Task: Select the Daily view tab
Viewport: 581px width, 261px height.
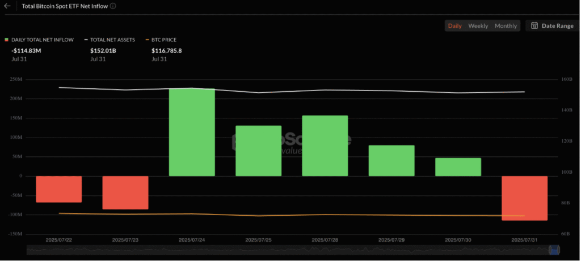Action: click(454, 26)
